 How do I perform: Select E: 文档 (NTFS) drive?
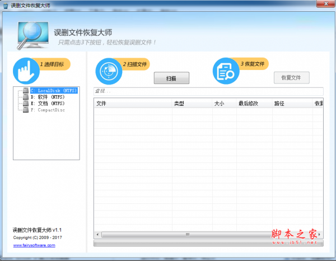point(48,104)
